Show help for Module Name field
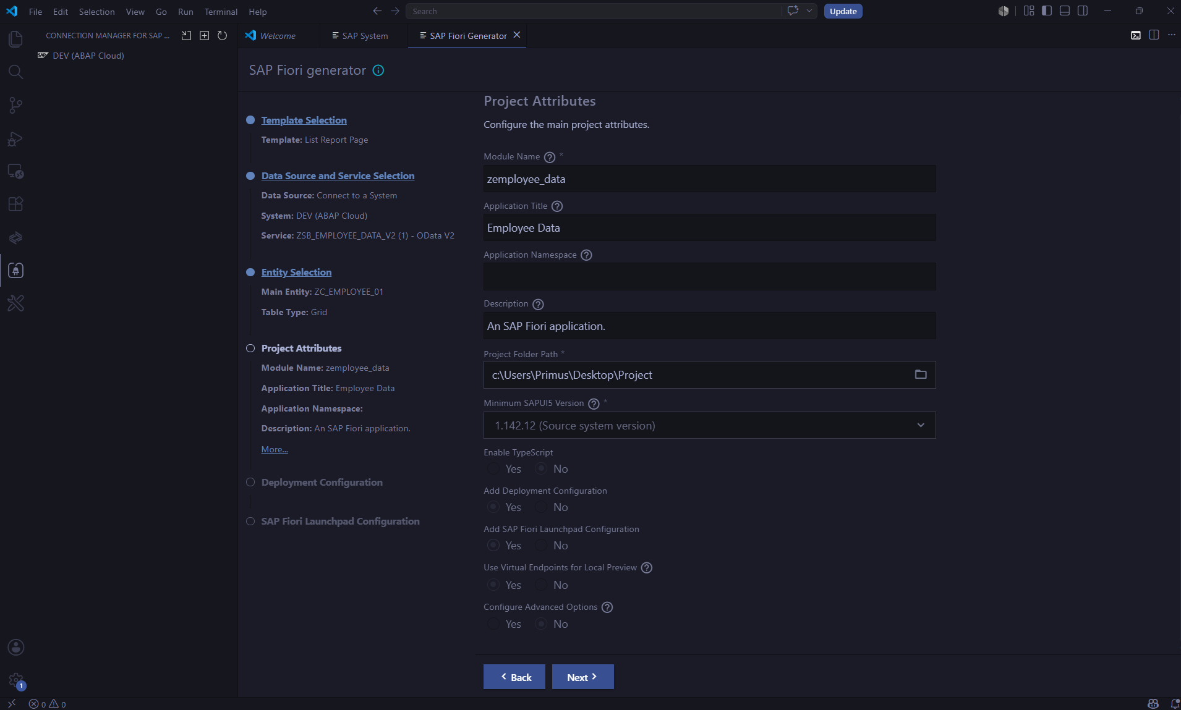Viewport: 1181px width, 710px height. pos(549,157)
